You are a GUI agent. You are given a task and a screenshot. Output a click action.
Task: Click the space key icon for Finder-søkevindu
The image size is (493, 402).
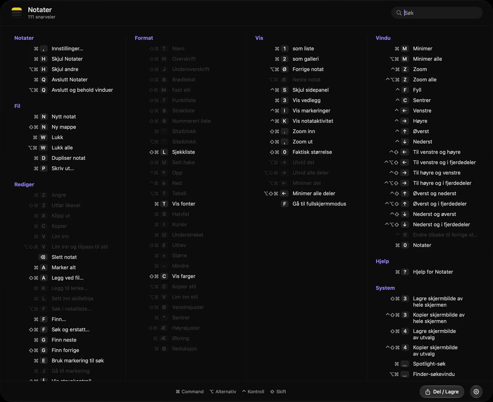(x=405, y=374)
